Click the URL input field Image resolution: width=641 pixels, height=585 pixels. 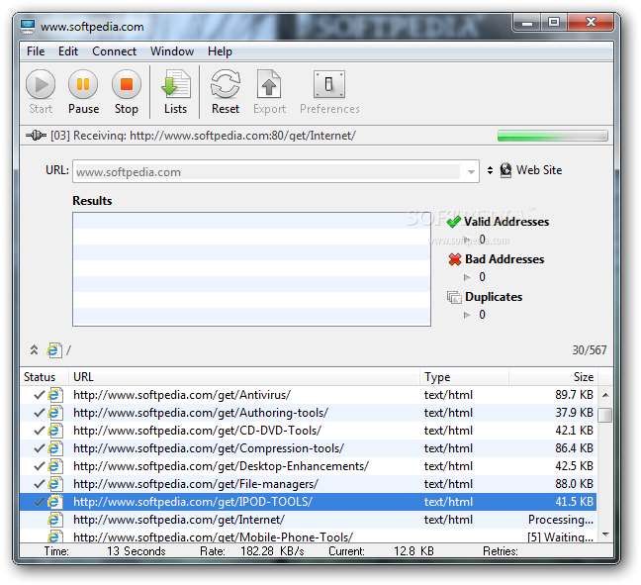pos(270,172)
